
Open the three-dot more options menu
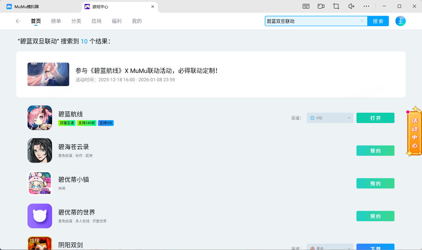pos(366,6)
